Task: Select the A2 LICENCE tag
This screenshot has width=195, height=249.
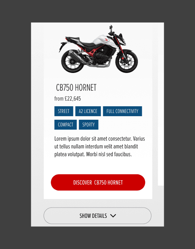Action: pyautogui.click(x=88, y=111)
